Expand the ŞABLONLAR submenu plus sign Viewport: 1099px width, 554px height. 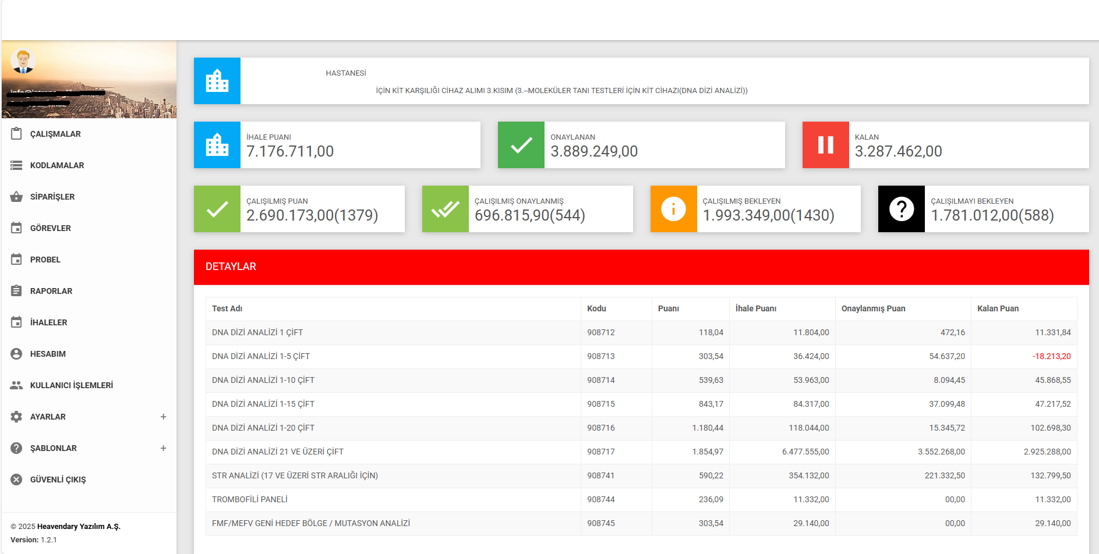(163, 448)
